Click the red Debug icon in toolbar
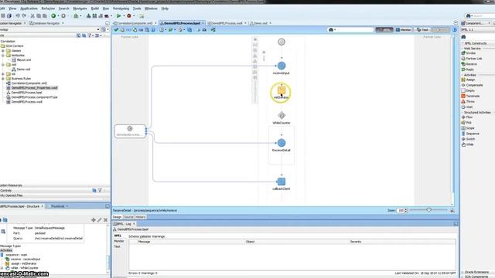The image size is (495, 278). click(129, 15)
